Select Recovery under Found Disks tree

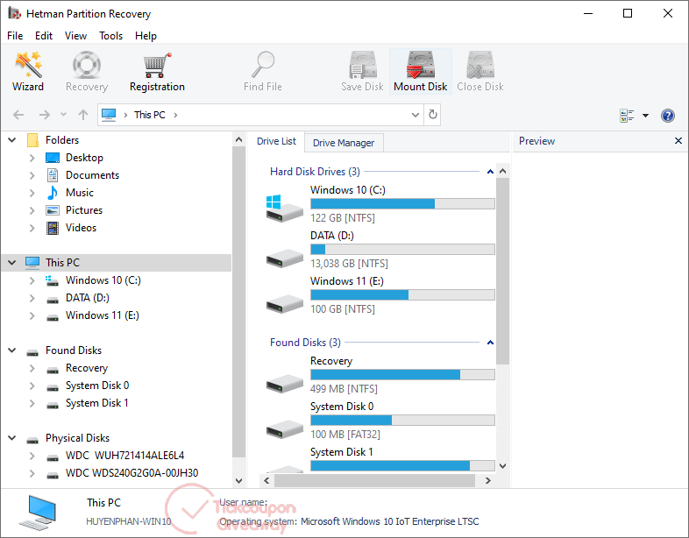click(87, 368)
